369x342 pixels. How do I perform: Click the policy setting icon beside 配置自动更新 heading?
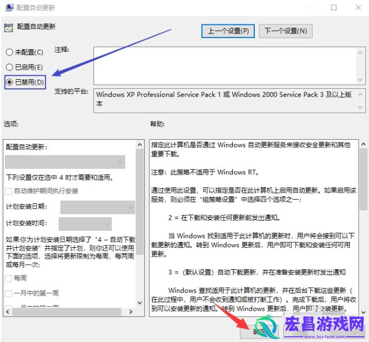(9, 28)
